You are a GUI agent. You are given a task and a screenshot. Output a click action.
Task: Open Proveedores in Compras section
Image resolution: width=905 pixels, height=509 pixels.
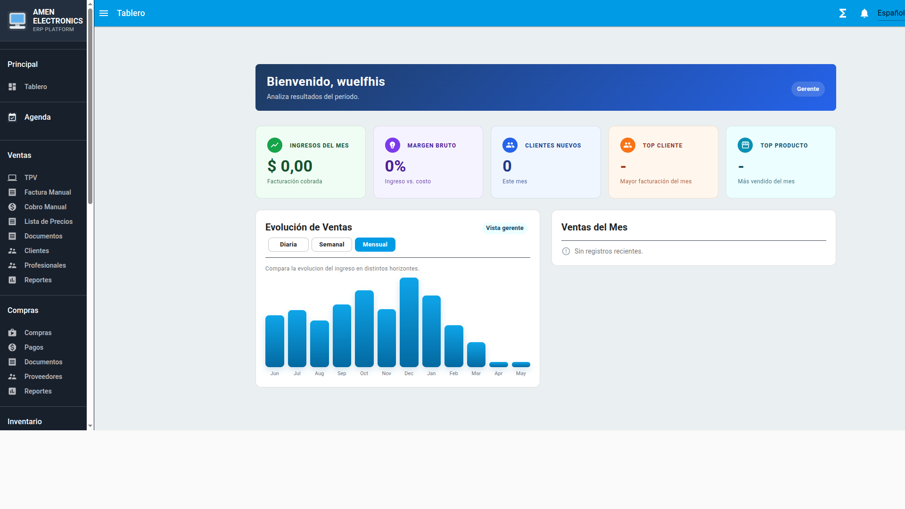(x=43, y=377)
